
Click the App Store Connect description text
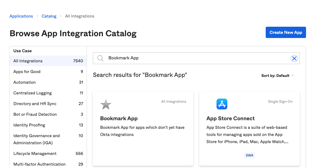click(x=247, y=134)
